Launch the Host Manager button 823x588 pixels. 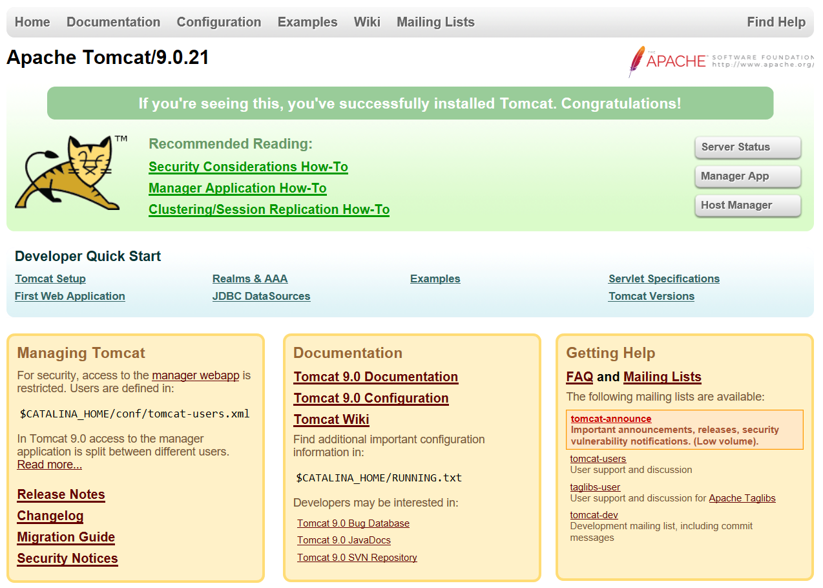pos(748,205)
